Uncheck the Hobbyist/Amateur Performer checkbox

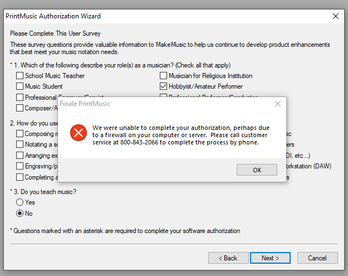pyautogui.click(x=164, y=86)
